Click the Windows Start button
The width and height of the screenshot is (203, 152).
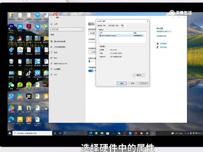(10, 133)
